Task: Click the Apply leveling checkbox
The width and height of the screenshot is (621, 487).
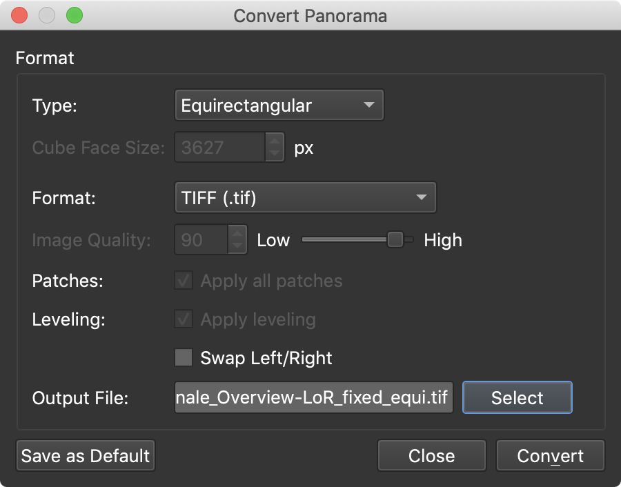Action: [183, 319]
